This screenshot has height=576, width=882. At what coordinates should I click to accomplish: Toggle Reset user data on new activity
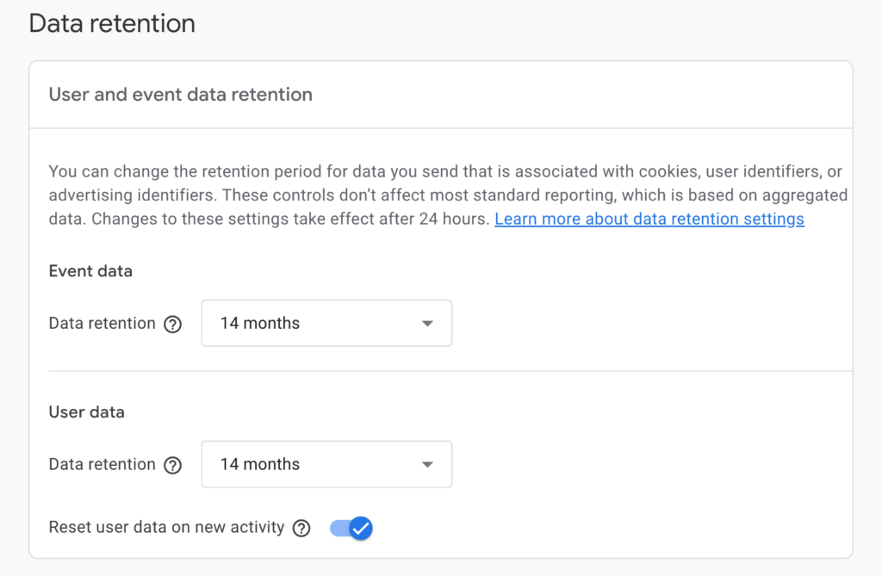point(351,528)
